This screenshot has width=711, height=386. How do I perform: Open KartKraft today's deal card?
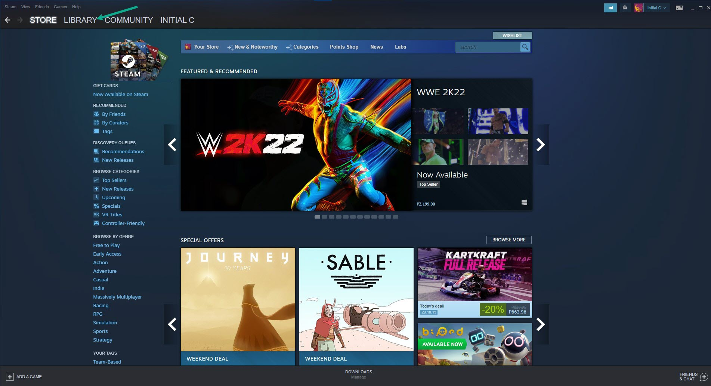point(474,282)
